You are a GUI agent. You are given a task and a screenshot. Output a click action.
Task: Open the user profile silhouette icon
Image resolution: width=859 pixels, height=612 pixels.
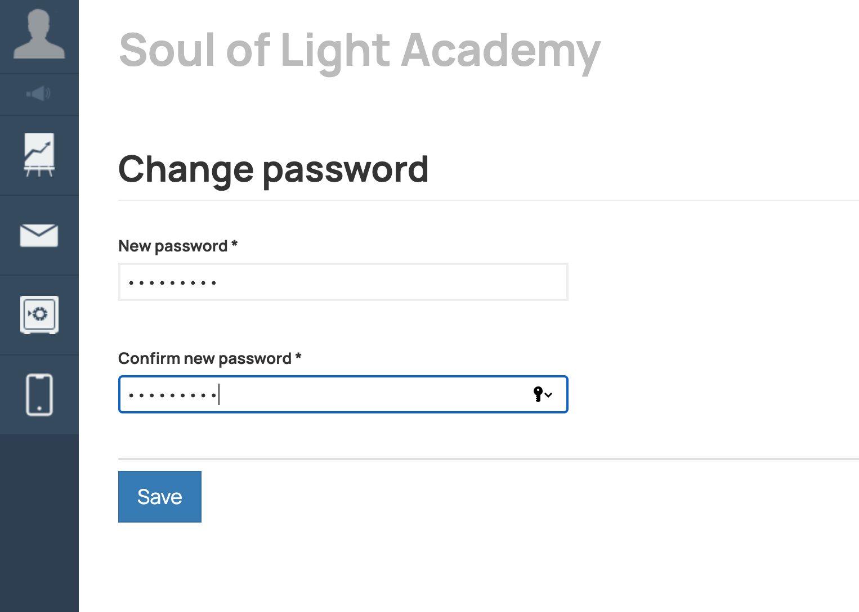coord(39,35)
